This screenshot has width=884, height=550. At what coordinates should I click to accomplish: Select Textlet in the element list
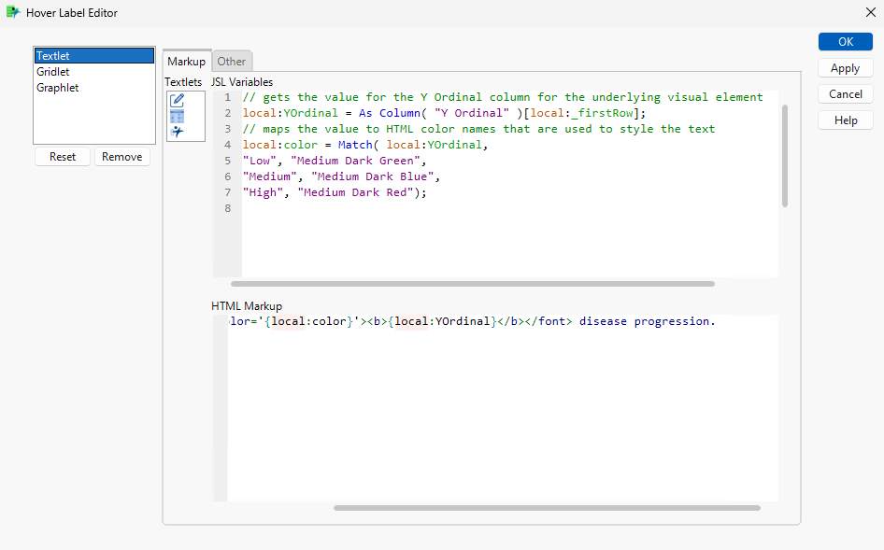52,55
